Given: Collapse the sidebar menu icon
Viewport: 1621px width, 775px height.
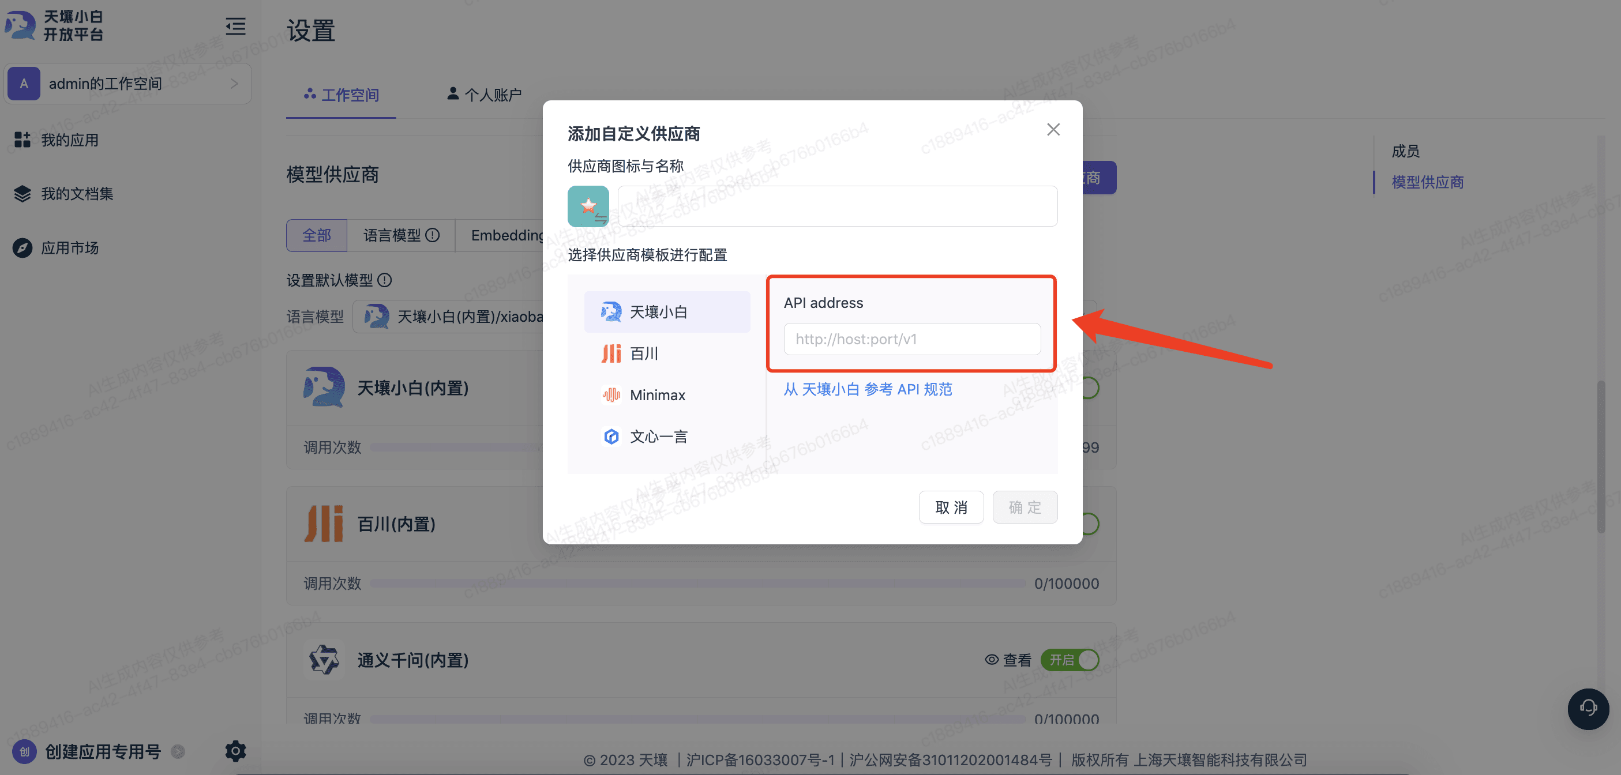Looking at the screenshot, I should tap(235, 27).
